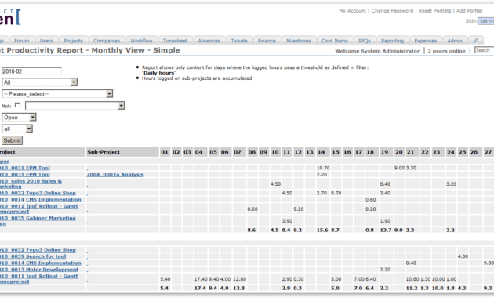Open the Expenses tab
The width and height of the screenshot is (494, 298).
(x=426, y=40)
